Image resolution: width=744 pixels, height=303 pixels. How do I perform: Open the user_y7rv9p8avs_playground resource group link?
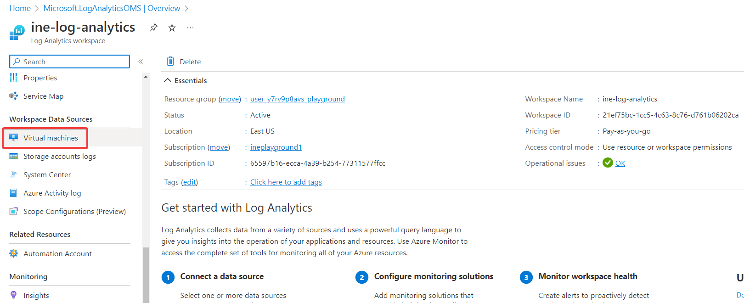tap(297, 99)
